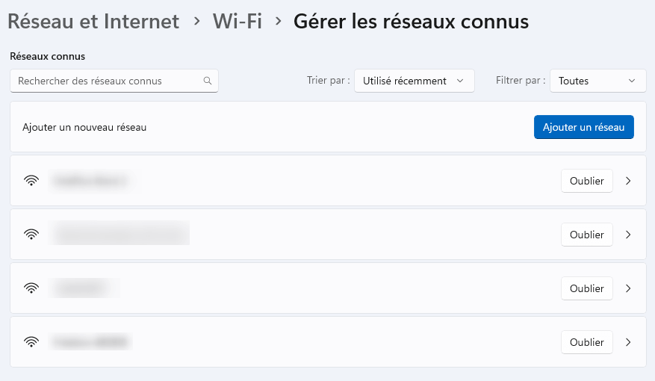Open the first blurred network entry
The height and width of the screenshot is (381, 655).
(328, 181)
